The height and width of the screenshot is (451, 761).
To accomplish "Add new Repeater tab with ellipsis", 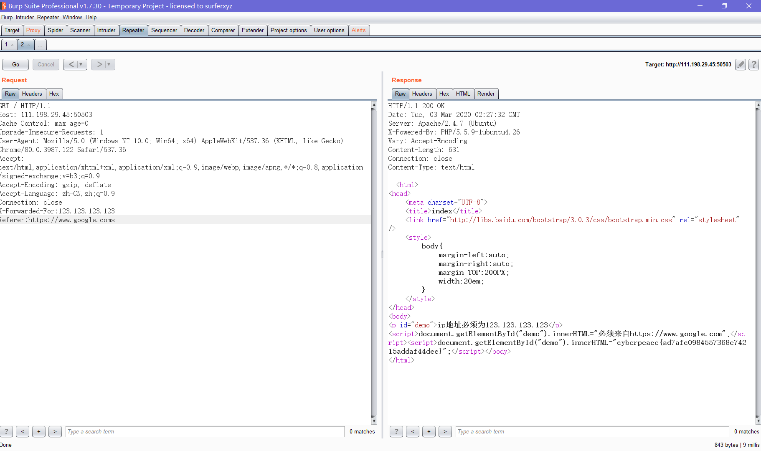I will click(40, 44).
